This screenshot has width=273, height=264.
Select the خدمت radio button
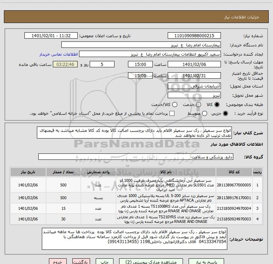tap(199, 105)
